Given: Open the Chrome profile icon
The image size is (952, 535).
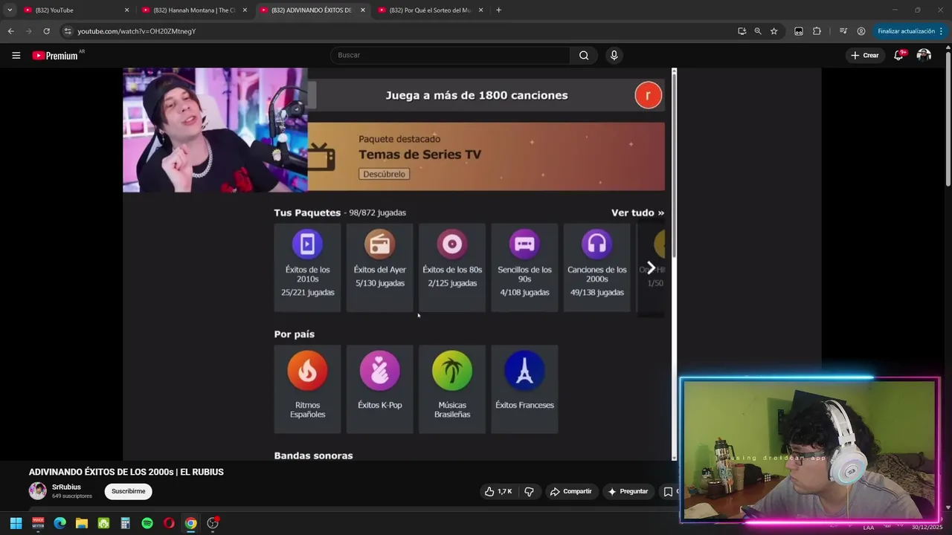Looking at the screenshot, I should point(861,31).
